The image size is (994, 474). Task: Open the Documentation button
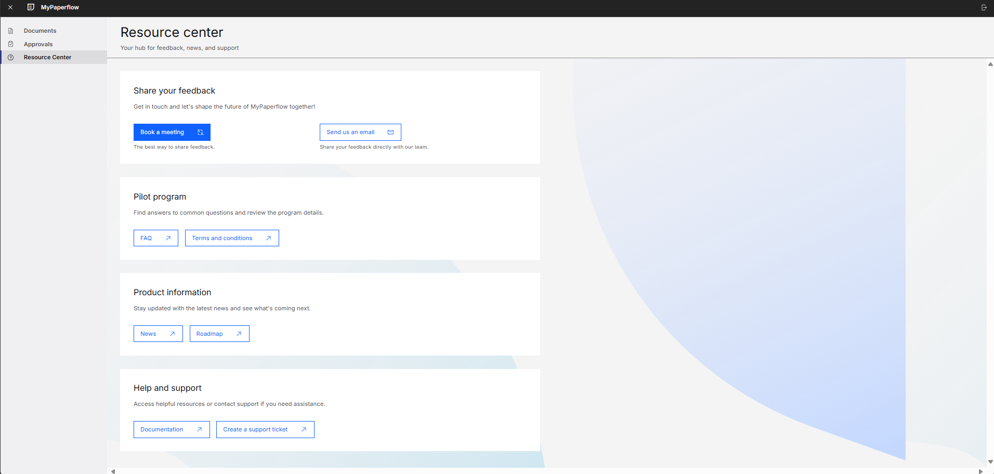[172, 429]
